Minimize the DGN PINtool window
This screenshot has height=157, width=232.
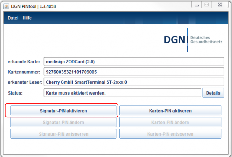pyautogui.click(x=196, y=5)
